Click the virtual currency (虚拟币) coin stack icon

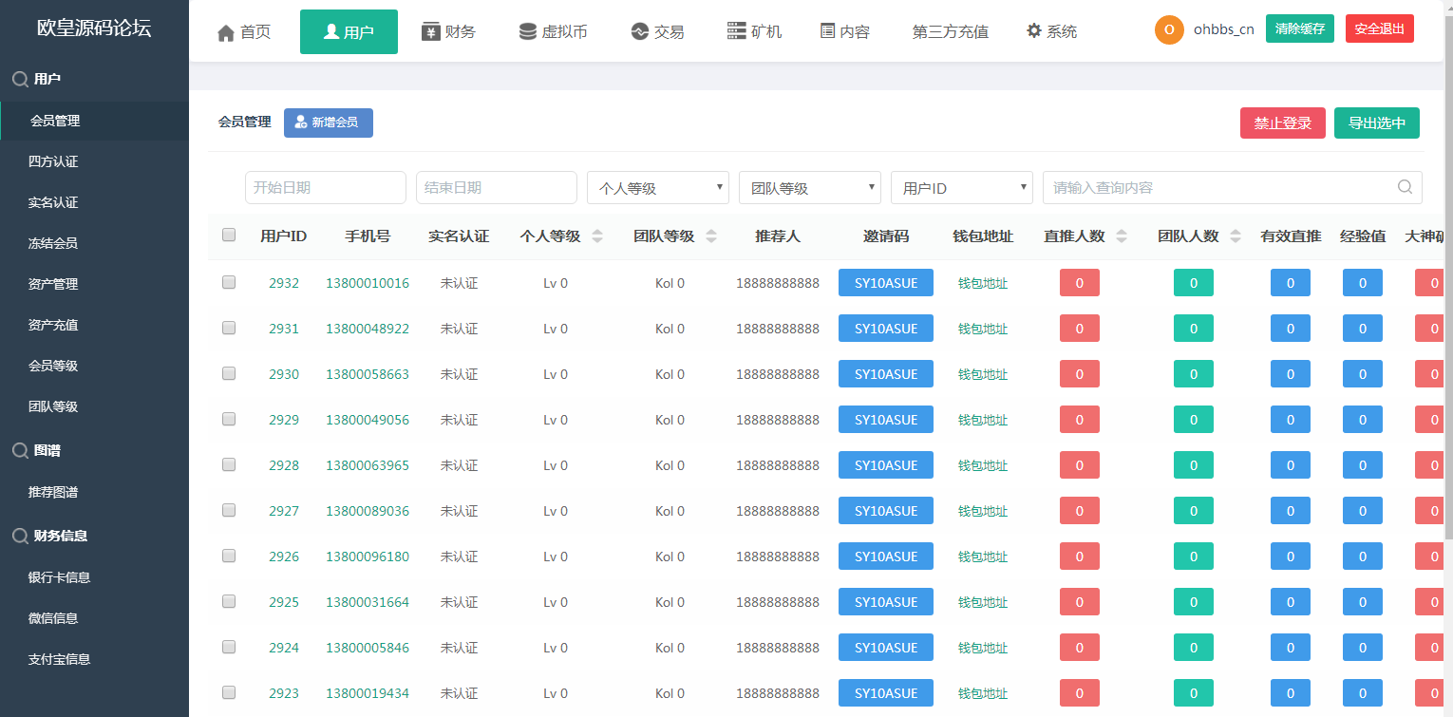coord(527,31)
